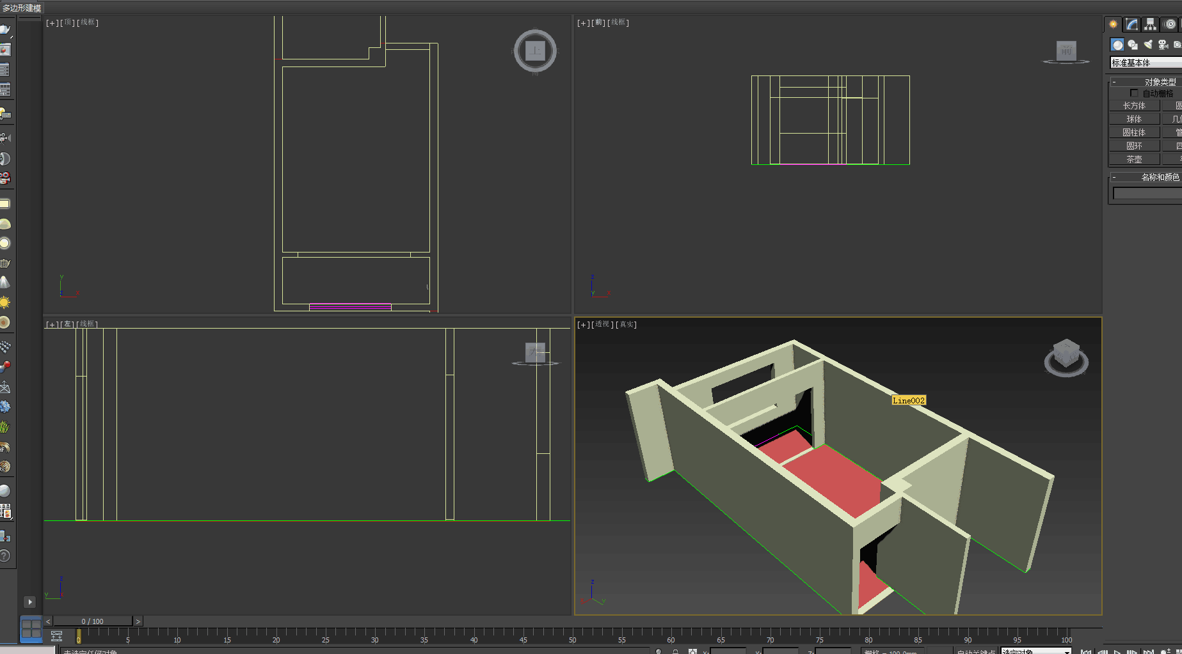1182x654 pixels.
Task: Select the Cameras category icon
Action: pyautogui.click(x=1163, y=45)
